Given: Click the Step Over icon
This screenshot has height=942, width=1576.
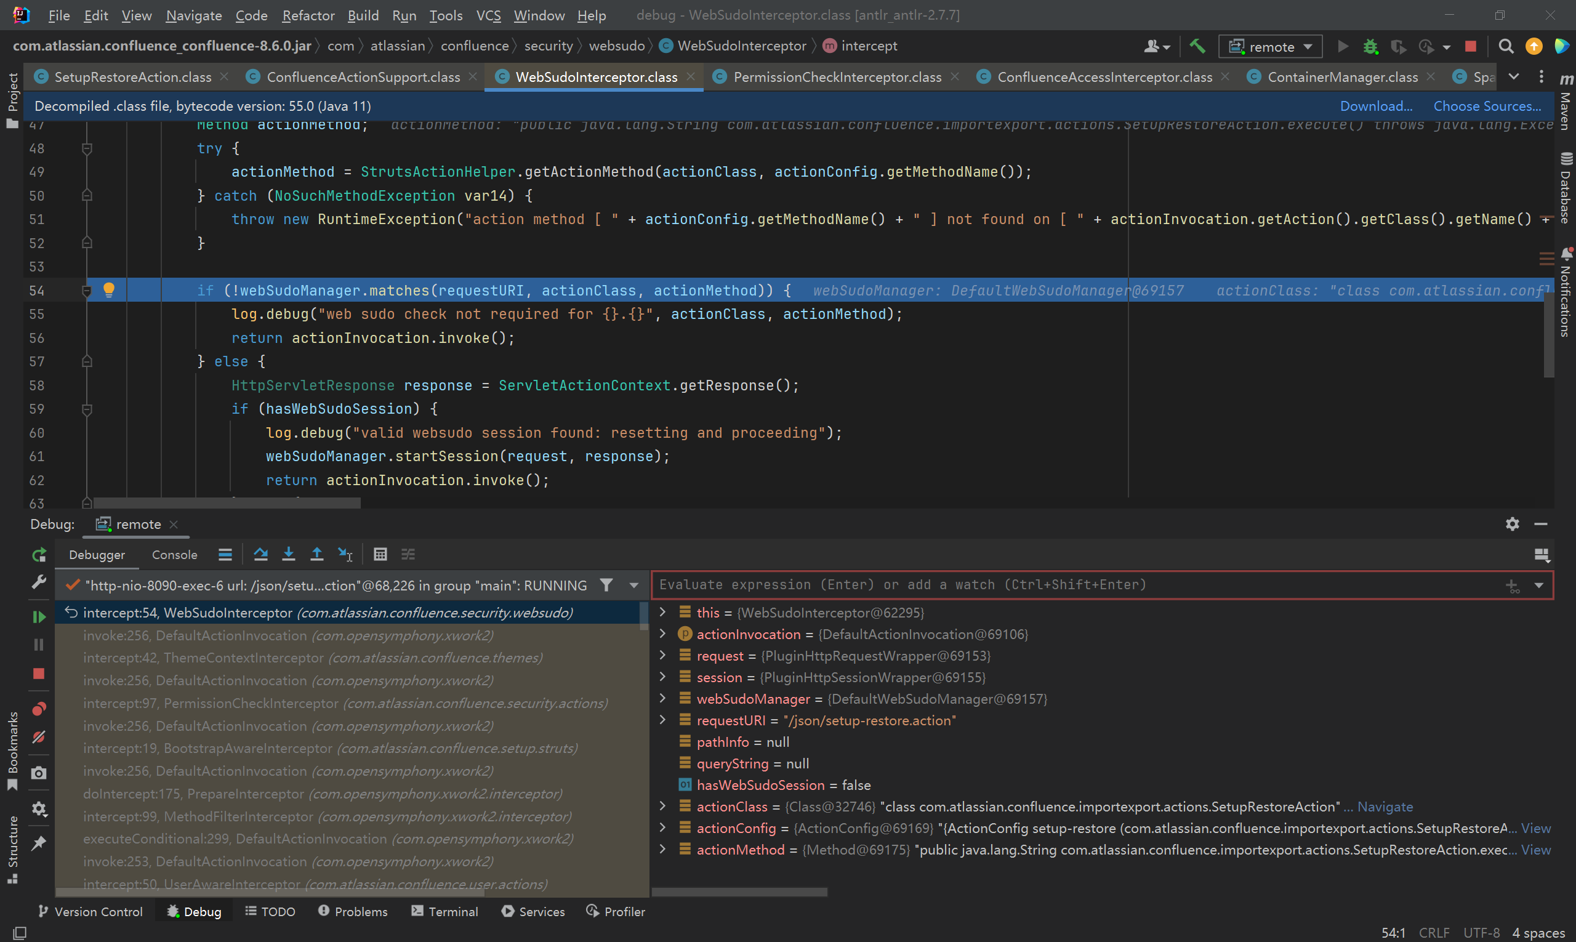Looking at the screenshot, I should pos(260,554).
